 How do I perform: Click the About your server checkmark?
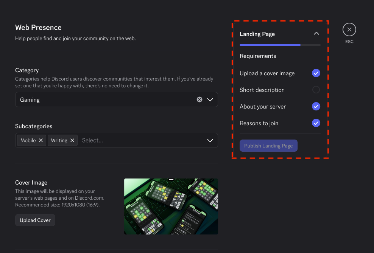point(316,107)
